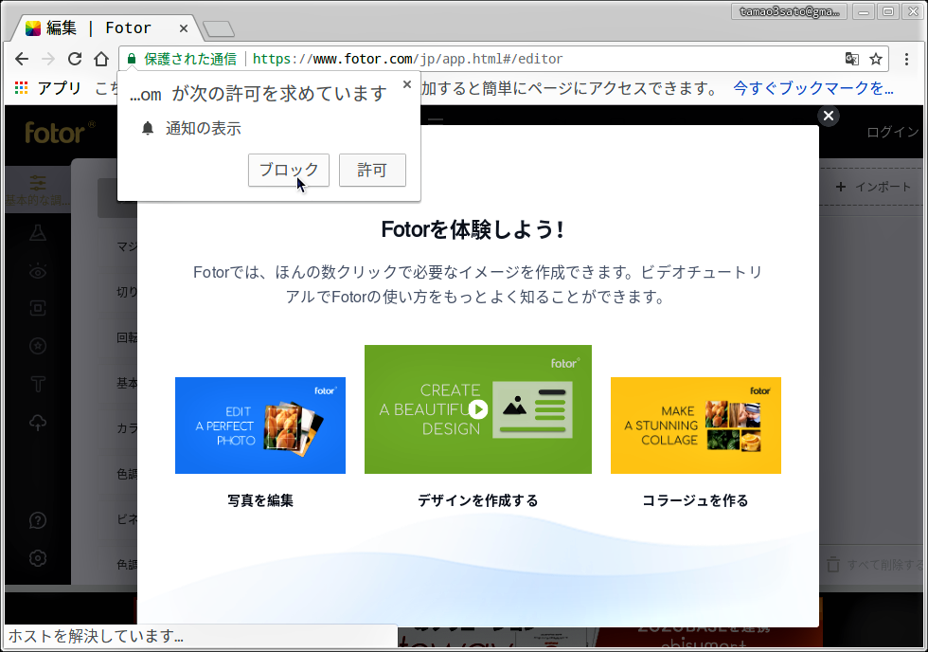Open the effects flask icon in sidebar
928x652 pixels.
tap(38, 233)
